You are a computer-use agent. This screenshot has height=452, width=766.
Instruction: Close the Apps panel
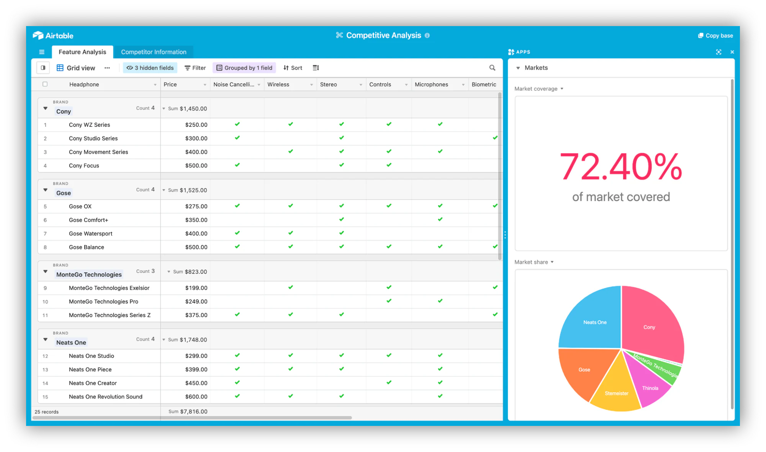point(732,52)
